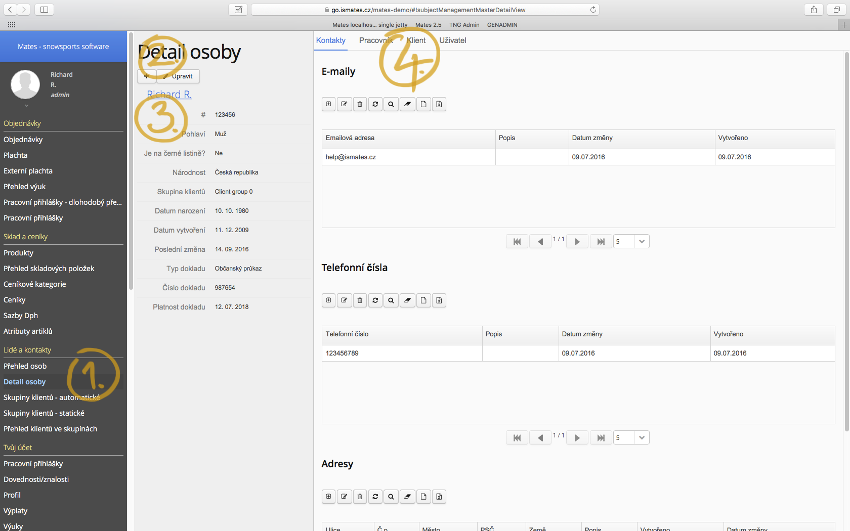Edit the selected phone number
This screenshot has width=850, height=531.
344,300
